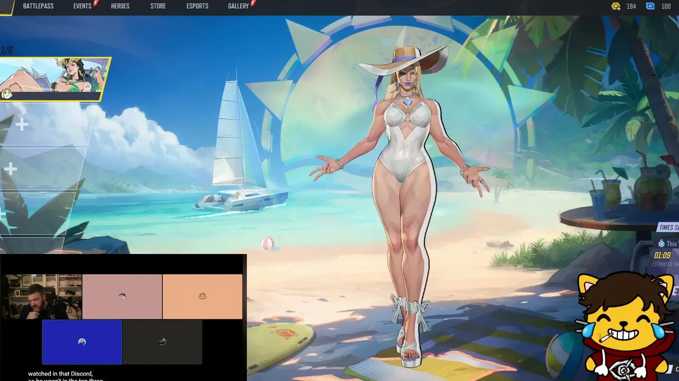Click the plus icon on the second empty team slot
Viewport: 679px width, 381px height.
coord(11,169)
